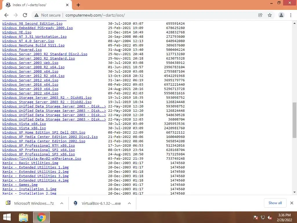297x223 pixels.
Task: Close the Index of /~dartz/isos/ tab
Action: (x=67, y=5)
